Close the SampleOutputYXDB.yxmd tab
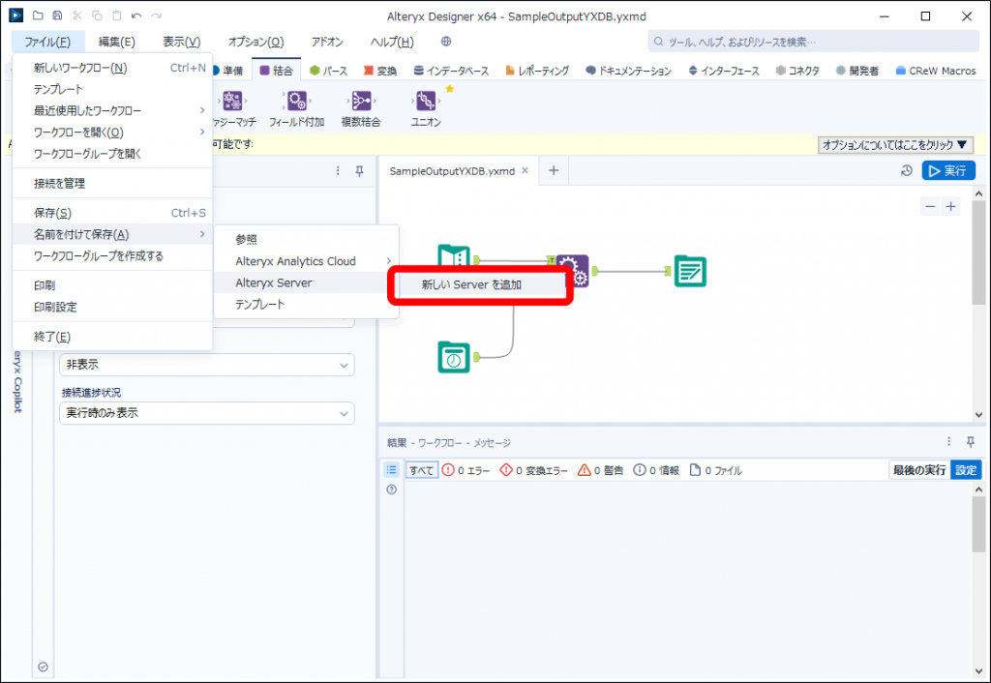Screen dimensions: 991x683 point(526,170)
